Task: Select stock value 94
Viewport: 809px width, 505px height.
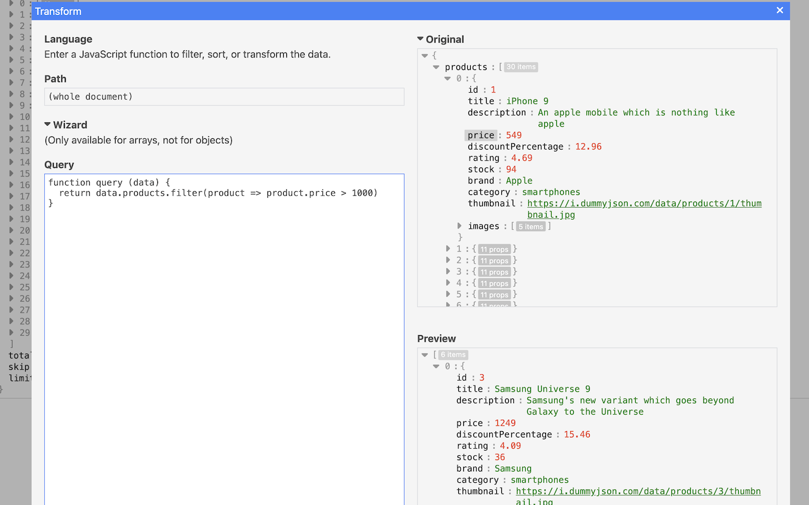Action: click(511, 169)
